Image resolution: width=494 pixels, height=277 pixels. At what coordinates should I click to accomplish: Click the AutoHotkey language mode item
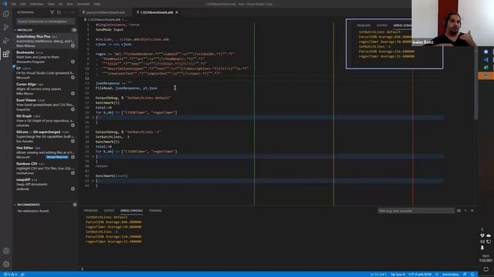(451, 274)
